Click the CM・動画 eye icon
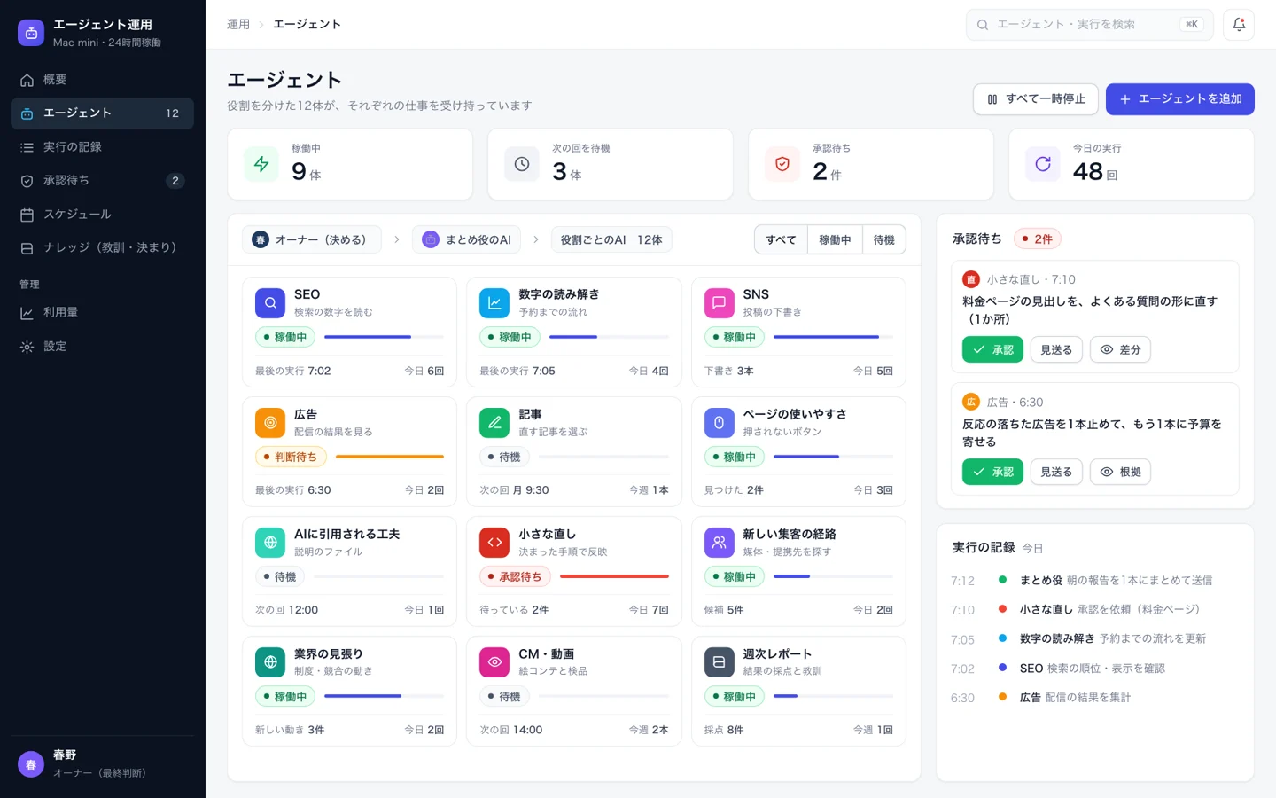 pos(494,662)
